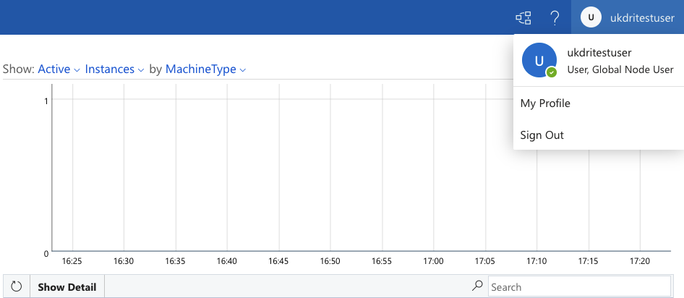Toggle the ukdritestuser account menu in header
This screenshot has height=298, width=684.
coord(628,17)
